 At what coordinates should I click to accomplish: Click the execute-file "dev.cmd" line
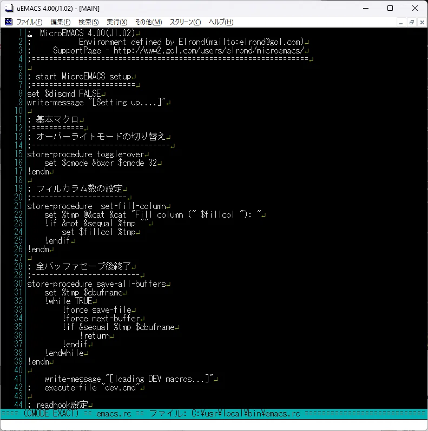coord(92,388)
